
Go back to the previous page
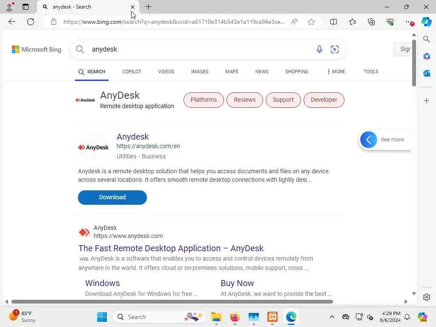coord(11,22)
